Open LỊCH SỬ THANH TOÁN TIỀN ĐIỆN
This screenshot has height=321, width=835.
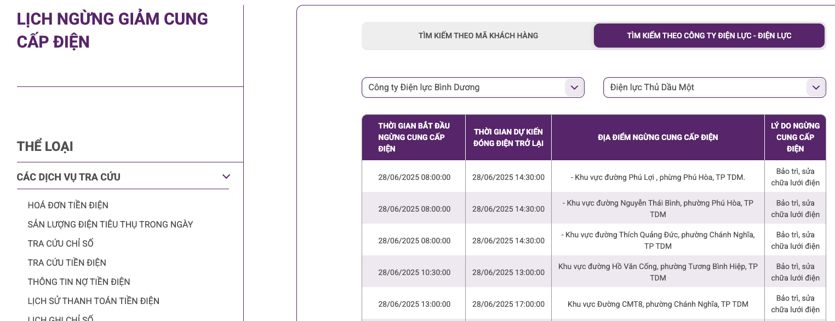(x=94, y=301)
